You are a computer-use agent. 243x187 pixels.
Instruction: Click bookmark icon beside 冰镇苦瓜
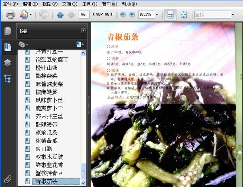pyautogui.click(x=28, y=141)
